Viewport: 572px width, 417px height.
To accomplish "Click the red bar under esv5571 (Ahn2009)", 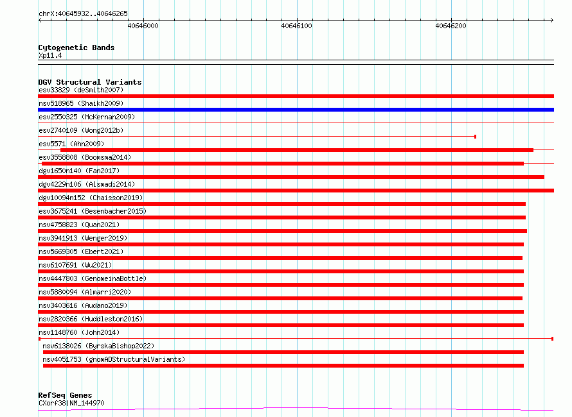I will point(297,150).
